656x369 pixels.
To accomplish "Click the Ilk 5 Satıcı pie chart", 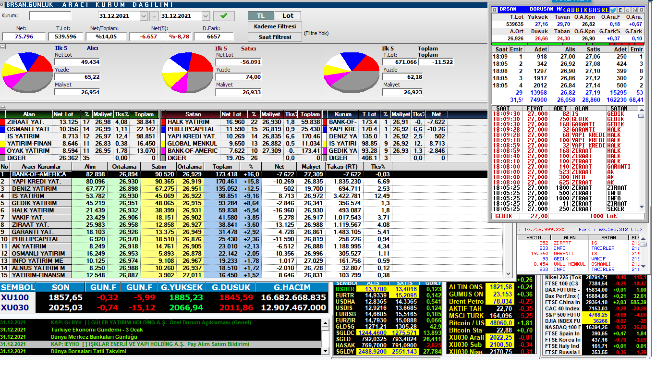I will 188,74.
